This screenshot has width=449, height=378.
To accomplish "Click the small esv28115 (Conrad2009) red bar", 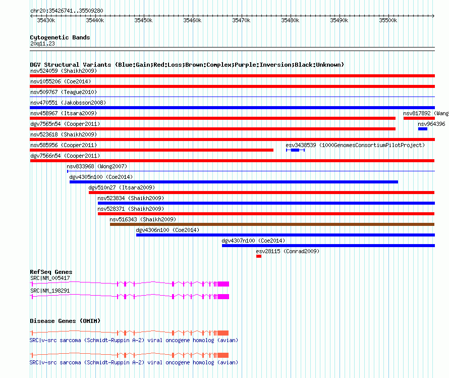I will (259, 256).
